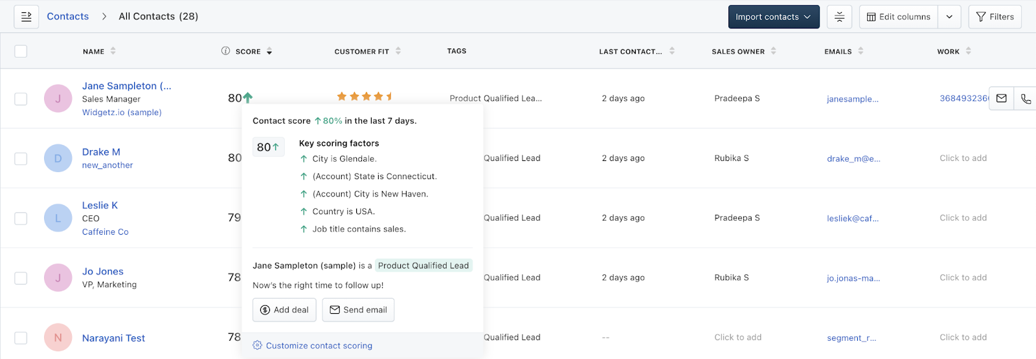Screen dimensions: 1036x359
Task: Expand the Edit columns arrow dropdown
Action: 949,17
